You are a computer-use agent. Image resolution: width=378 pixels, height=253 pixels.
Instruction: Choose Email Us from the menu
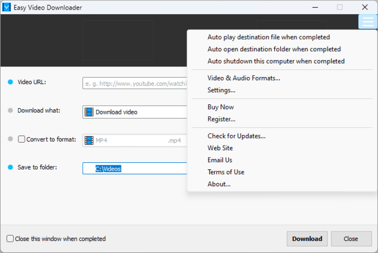[282, 160]
